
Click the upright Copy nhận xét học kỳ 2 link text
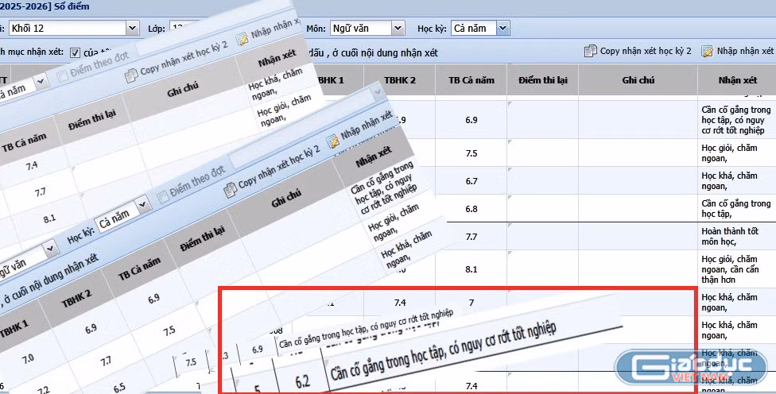(x=646, y=51)
